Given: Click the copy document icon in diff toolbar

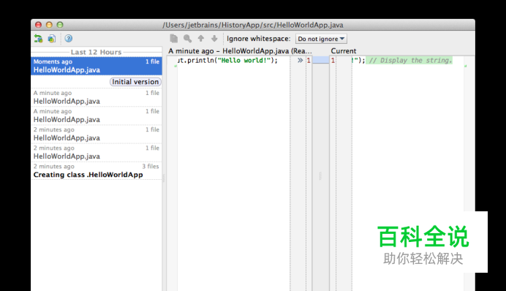Looking at the screenshot, I should click(173, 39).
